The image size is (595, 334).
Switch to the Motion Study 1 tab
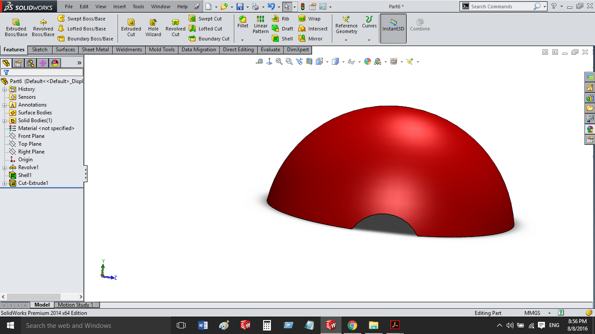(x=75, y=305)
